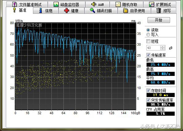Click the short stroke gB input field

pyautogui.click(x=153, y=48)
